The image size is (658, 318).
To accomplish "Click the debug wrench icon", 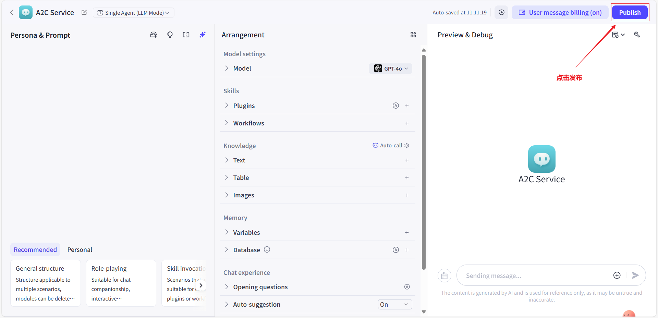I will point(637,35).
